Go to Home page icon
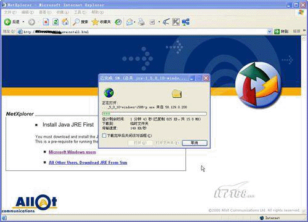308x222 pixels. tap(65, 22)
